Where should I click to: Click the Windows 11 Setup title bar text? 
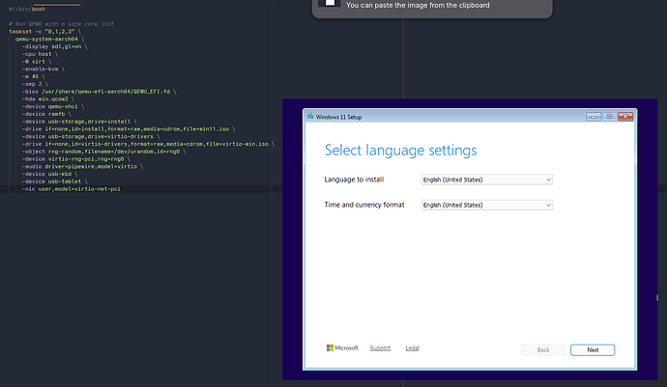pos(338,117)
